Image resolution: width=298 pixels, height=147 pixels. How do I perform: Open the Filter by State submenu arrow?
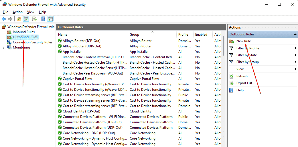pos(295,55)
